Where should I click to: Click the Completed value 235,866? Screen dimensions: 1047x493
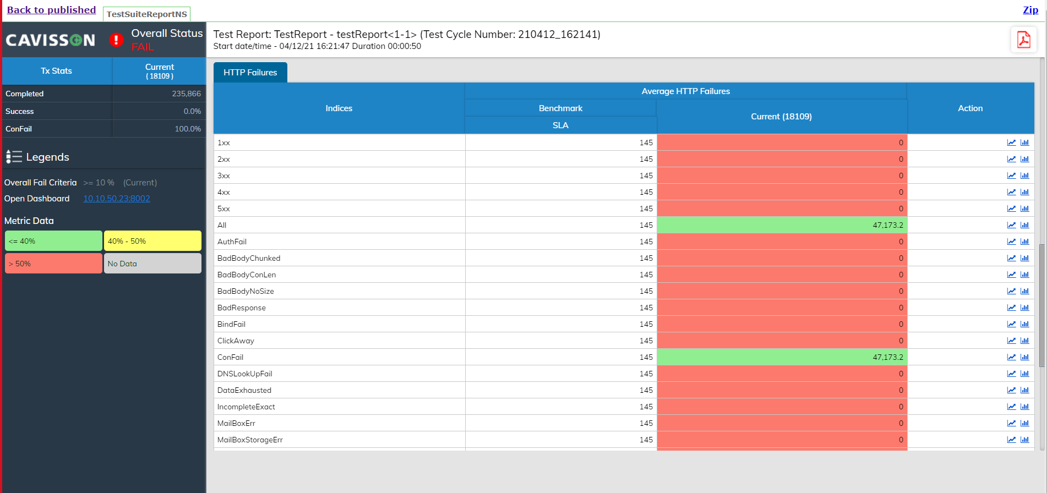[186, 94]
